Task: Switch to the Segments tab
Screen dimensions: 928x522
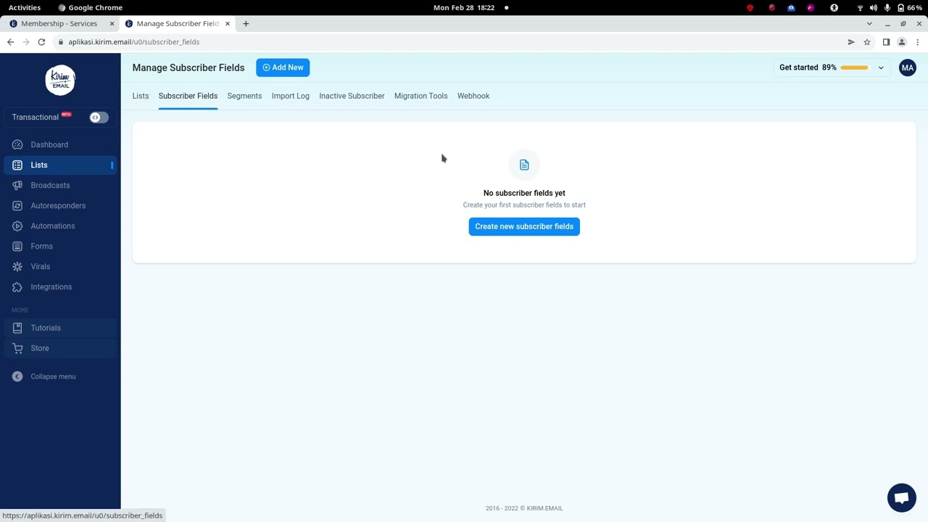Action: [x=244, y=96]
